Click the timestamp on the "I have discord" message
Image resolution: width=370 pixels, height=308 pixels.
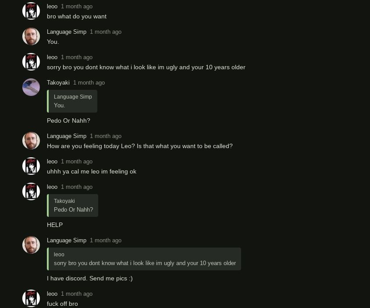(x=106, y=240)
